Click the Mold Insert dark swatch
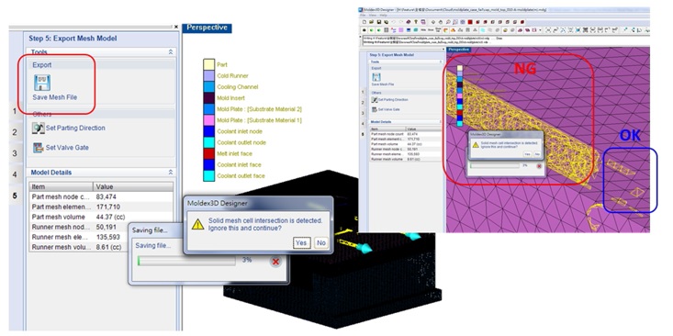Screen dimensions: 673x336 (x=208, y=98)
